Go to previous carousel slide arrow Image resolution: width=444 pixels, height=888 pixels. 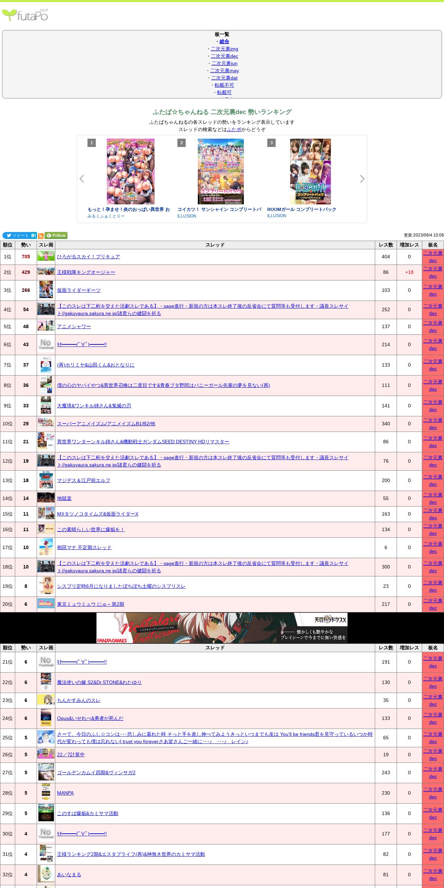[82, 179]
